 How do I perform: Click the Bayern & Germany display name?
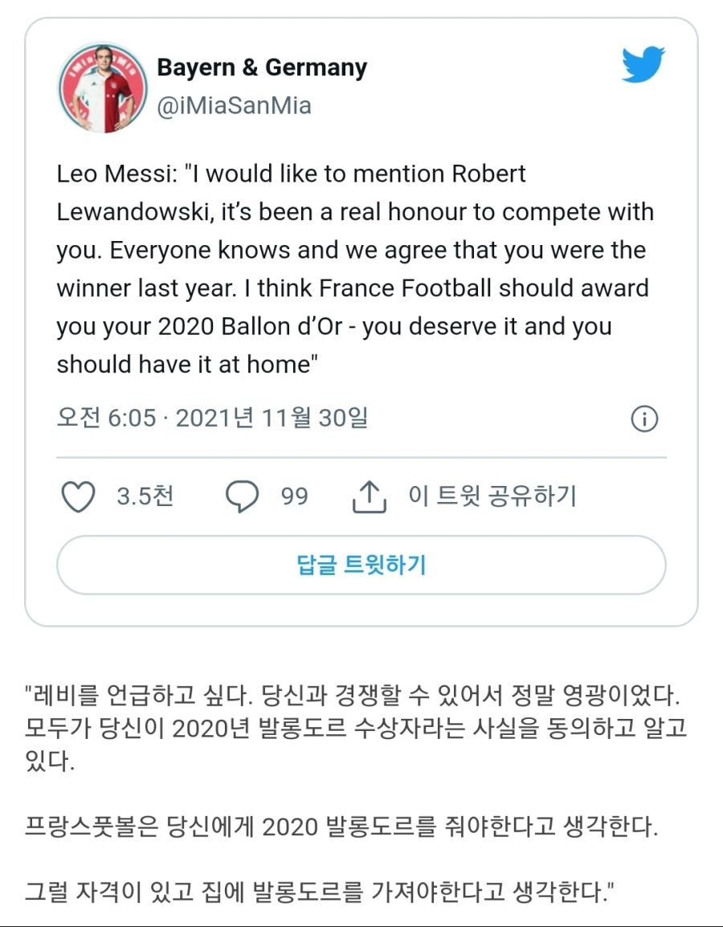click(x=262, y=67)
